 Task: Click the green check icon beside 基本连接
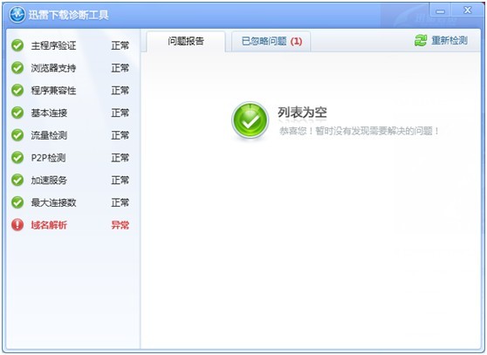(x=17, y=113)
